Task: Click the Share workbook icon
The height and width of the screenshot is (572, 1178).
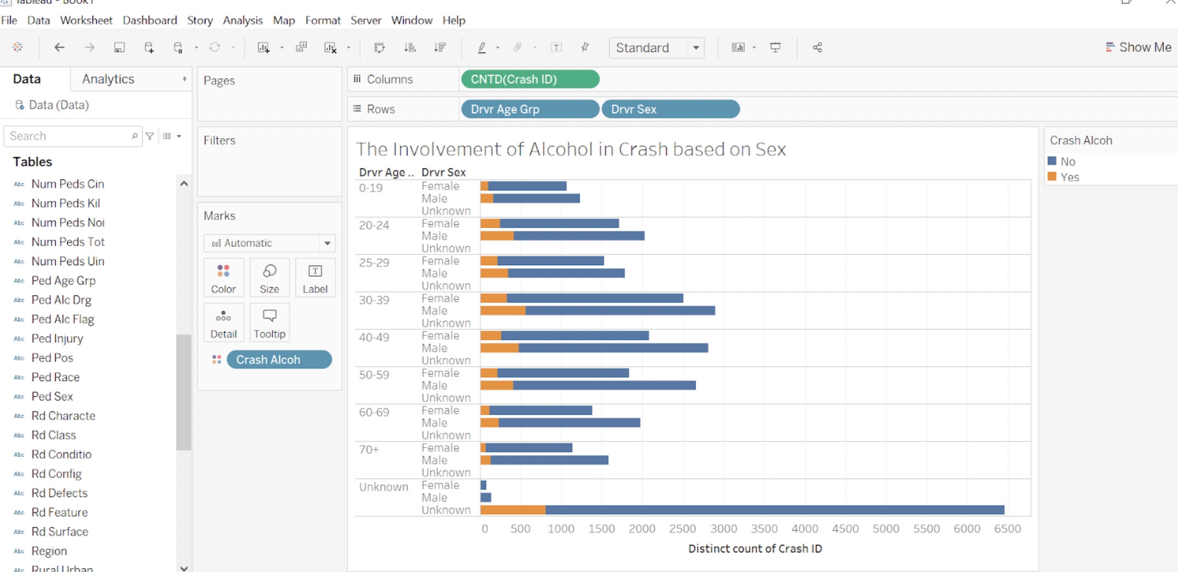Action: click(x=817, y=47)
